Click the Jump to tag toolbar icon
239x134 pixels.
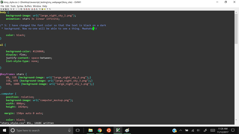tap(44, 9)
